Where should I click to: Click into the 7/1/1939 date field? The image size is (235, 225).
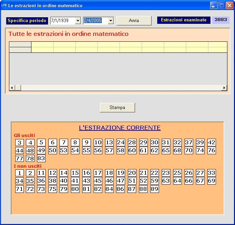point(63,20)
